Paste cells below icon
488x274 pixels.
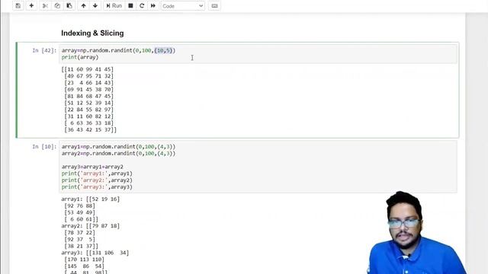(69, 5)
